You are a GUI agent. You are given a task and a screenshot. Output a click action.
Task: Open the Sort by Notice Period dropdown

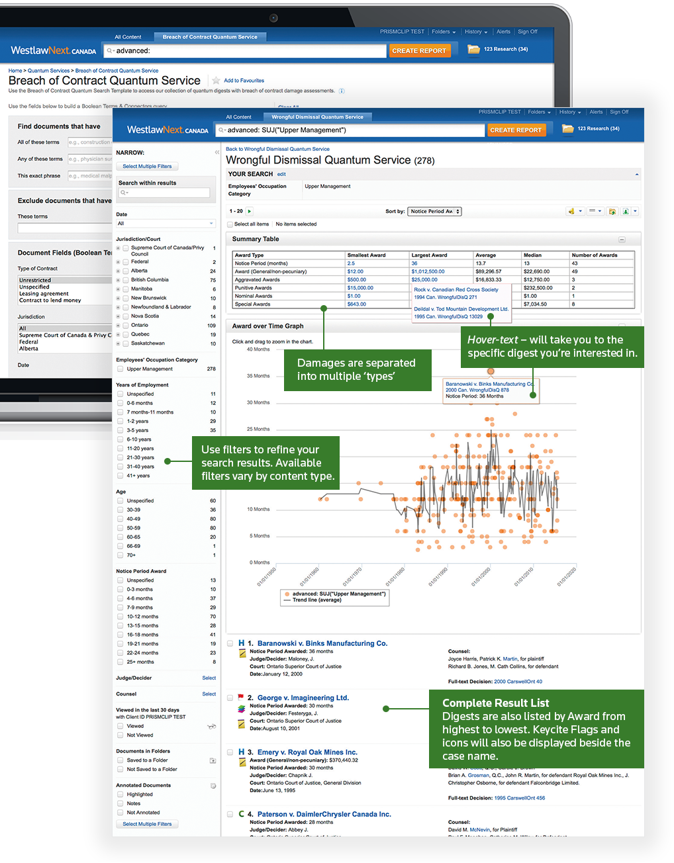click(x=434, y=211)
